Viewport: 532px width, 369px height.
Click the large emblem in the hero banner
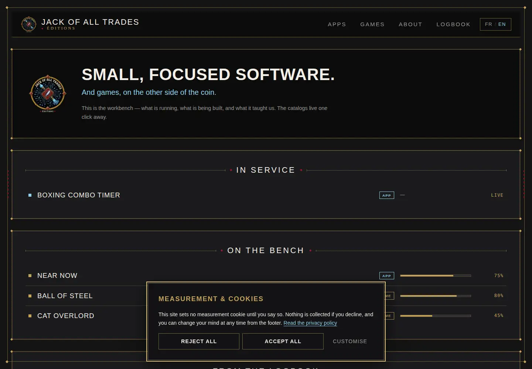point(48,94)
